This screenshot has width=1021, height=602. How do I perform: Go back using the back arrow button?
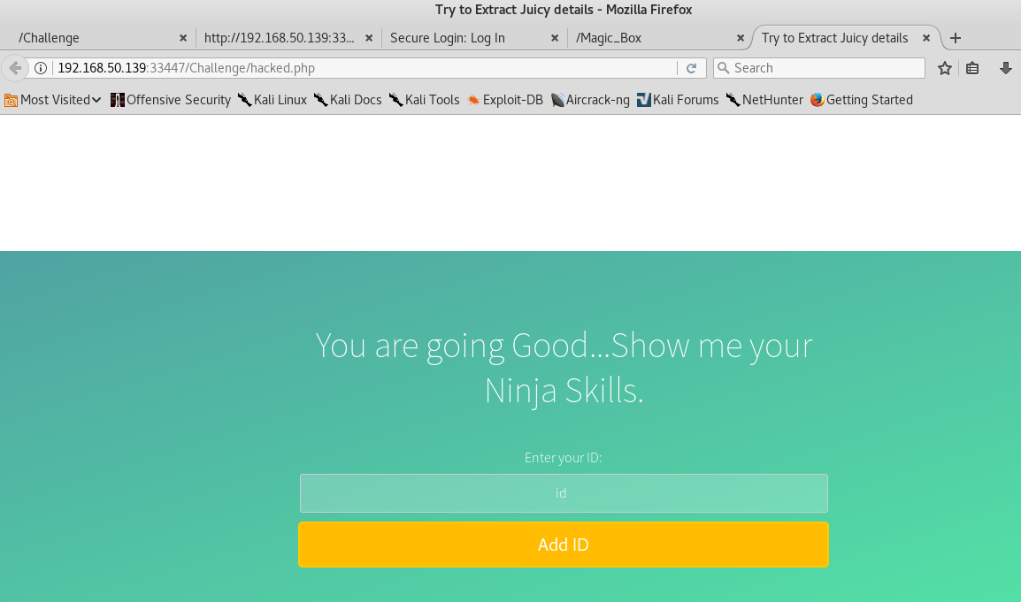15,68
